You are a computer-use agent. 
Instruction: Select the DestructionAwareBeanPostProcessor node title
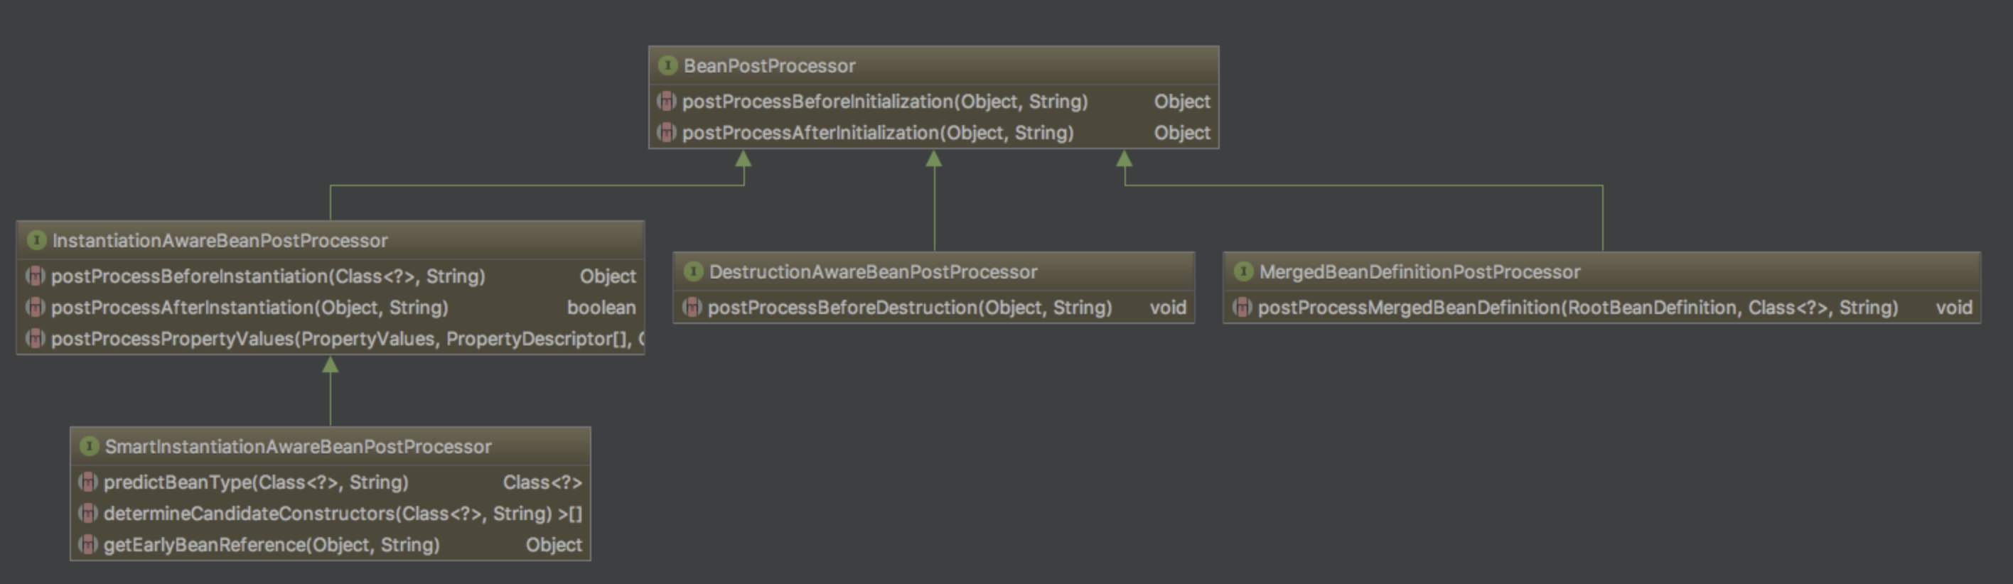(x=873, y=273)
